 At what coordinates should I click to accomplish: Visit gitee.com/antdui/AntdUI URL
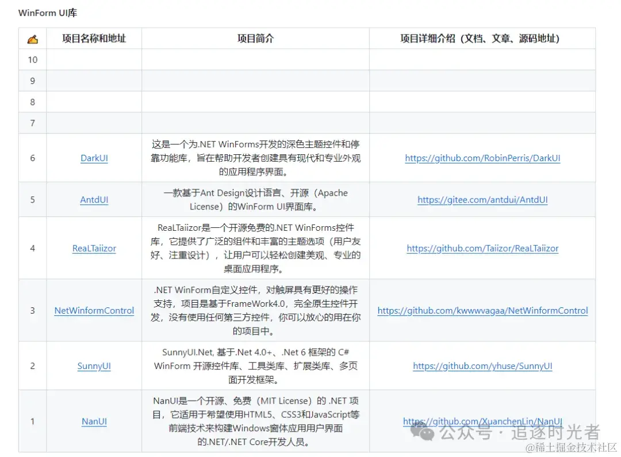(482, 200)
